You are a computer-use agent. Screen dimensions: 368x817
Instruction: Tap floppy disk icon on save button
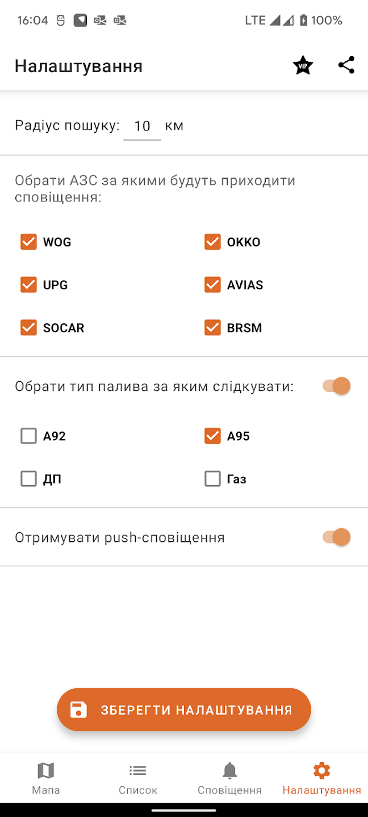pyautogui.click(x=78, y=710)
